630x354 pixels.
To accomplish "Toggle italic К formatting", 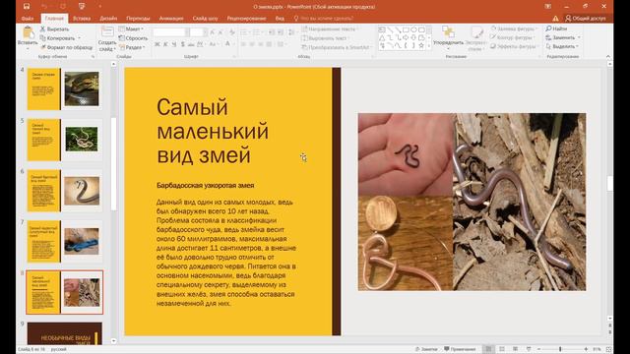I will 165,44.
